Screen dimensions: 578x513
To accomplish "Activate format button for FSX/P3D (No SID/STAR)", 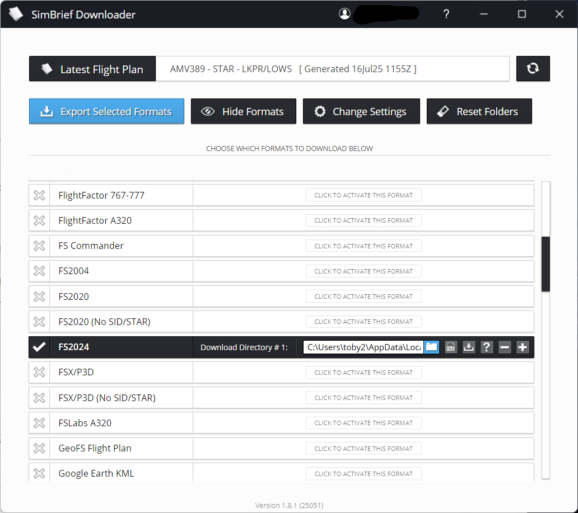I will click(x=363, y=398).
